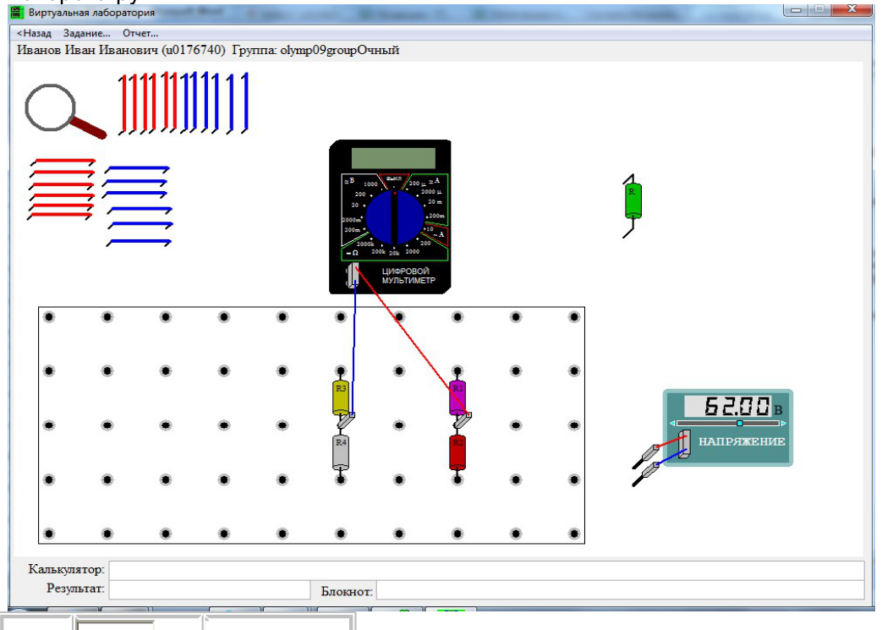Viewport: 882px width, 630px height.
Task: Set multimeter dial to the выкл position
Action: coord(394,179)
